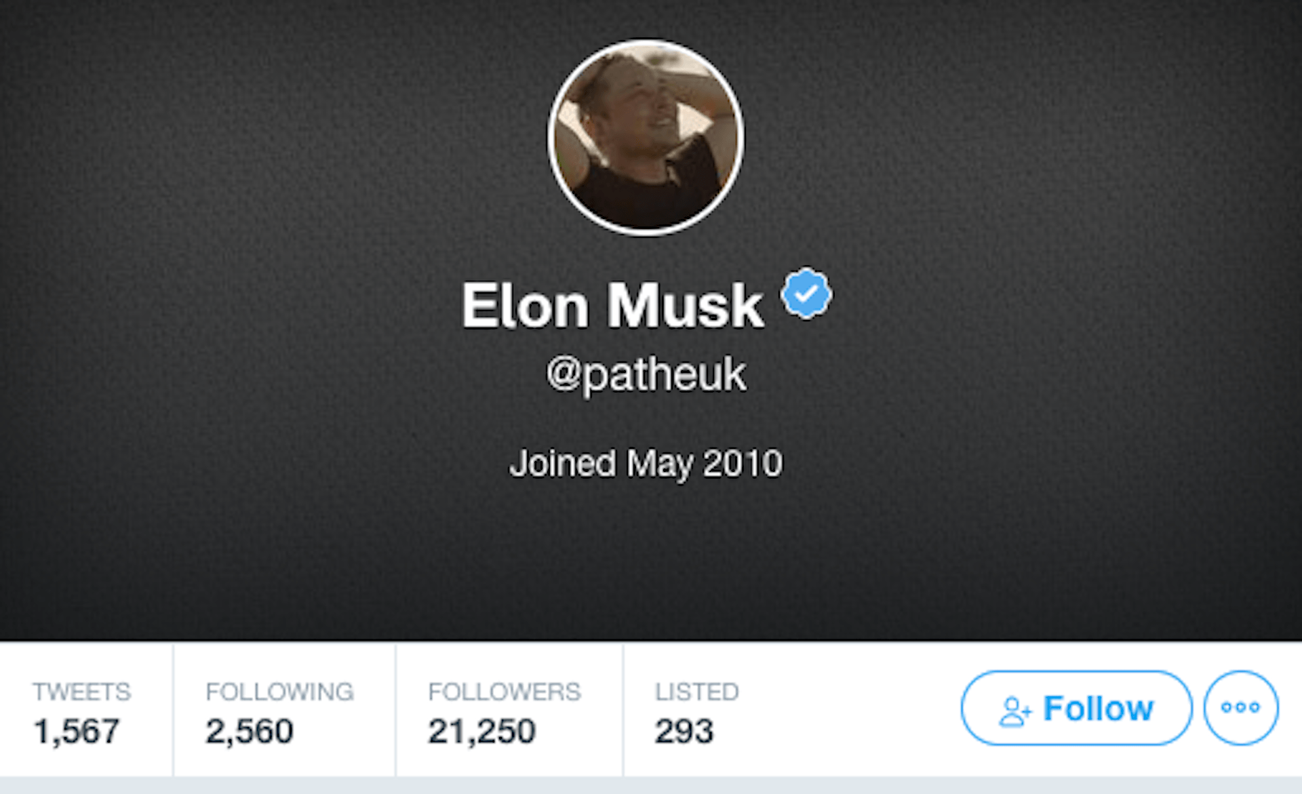The width and height of the screenshot is (1302, 794).
Task: Click the Joined May 2010 text
Action: [x=646, y=464]
